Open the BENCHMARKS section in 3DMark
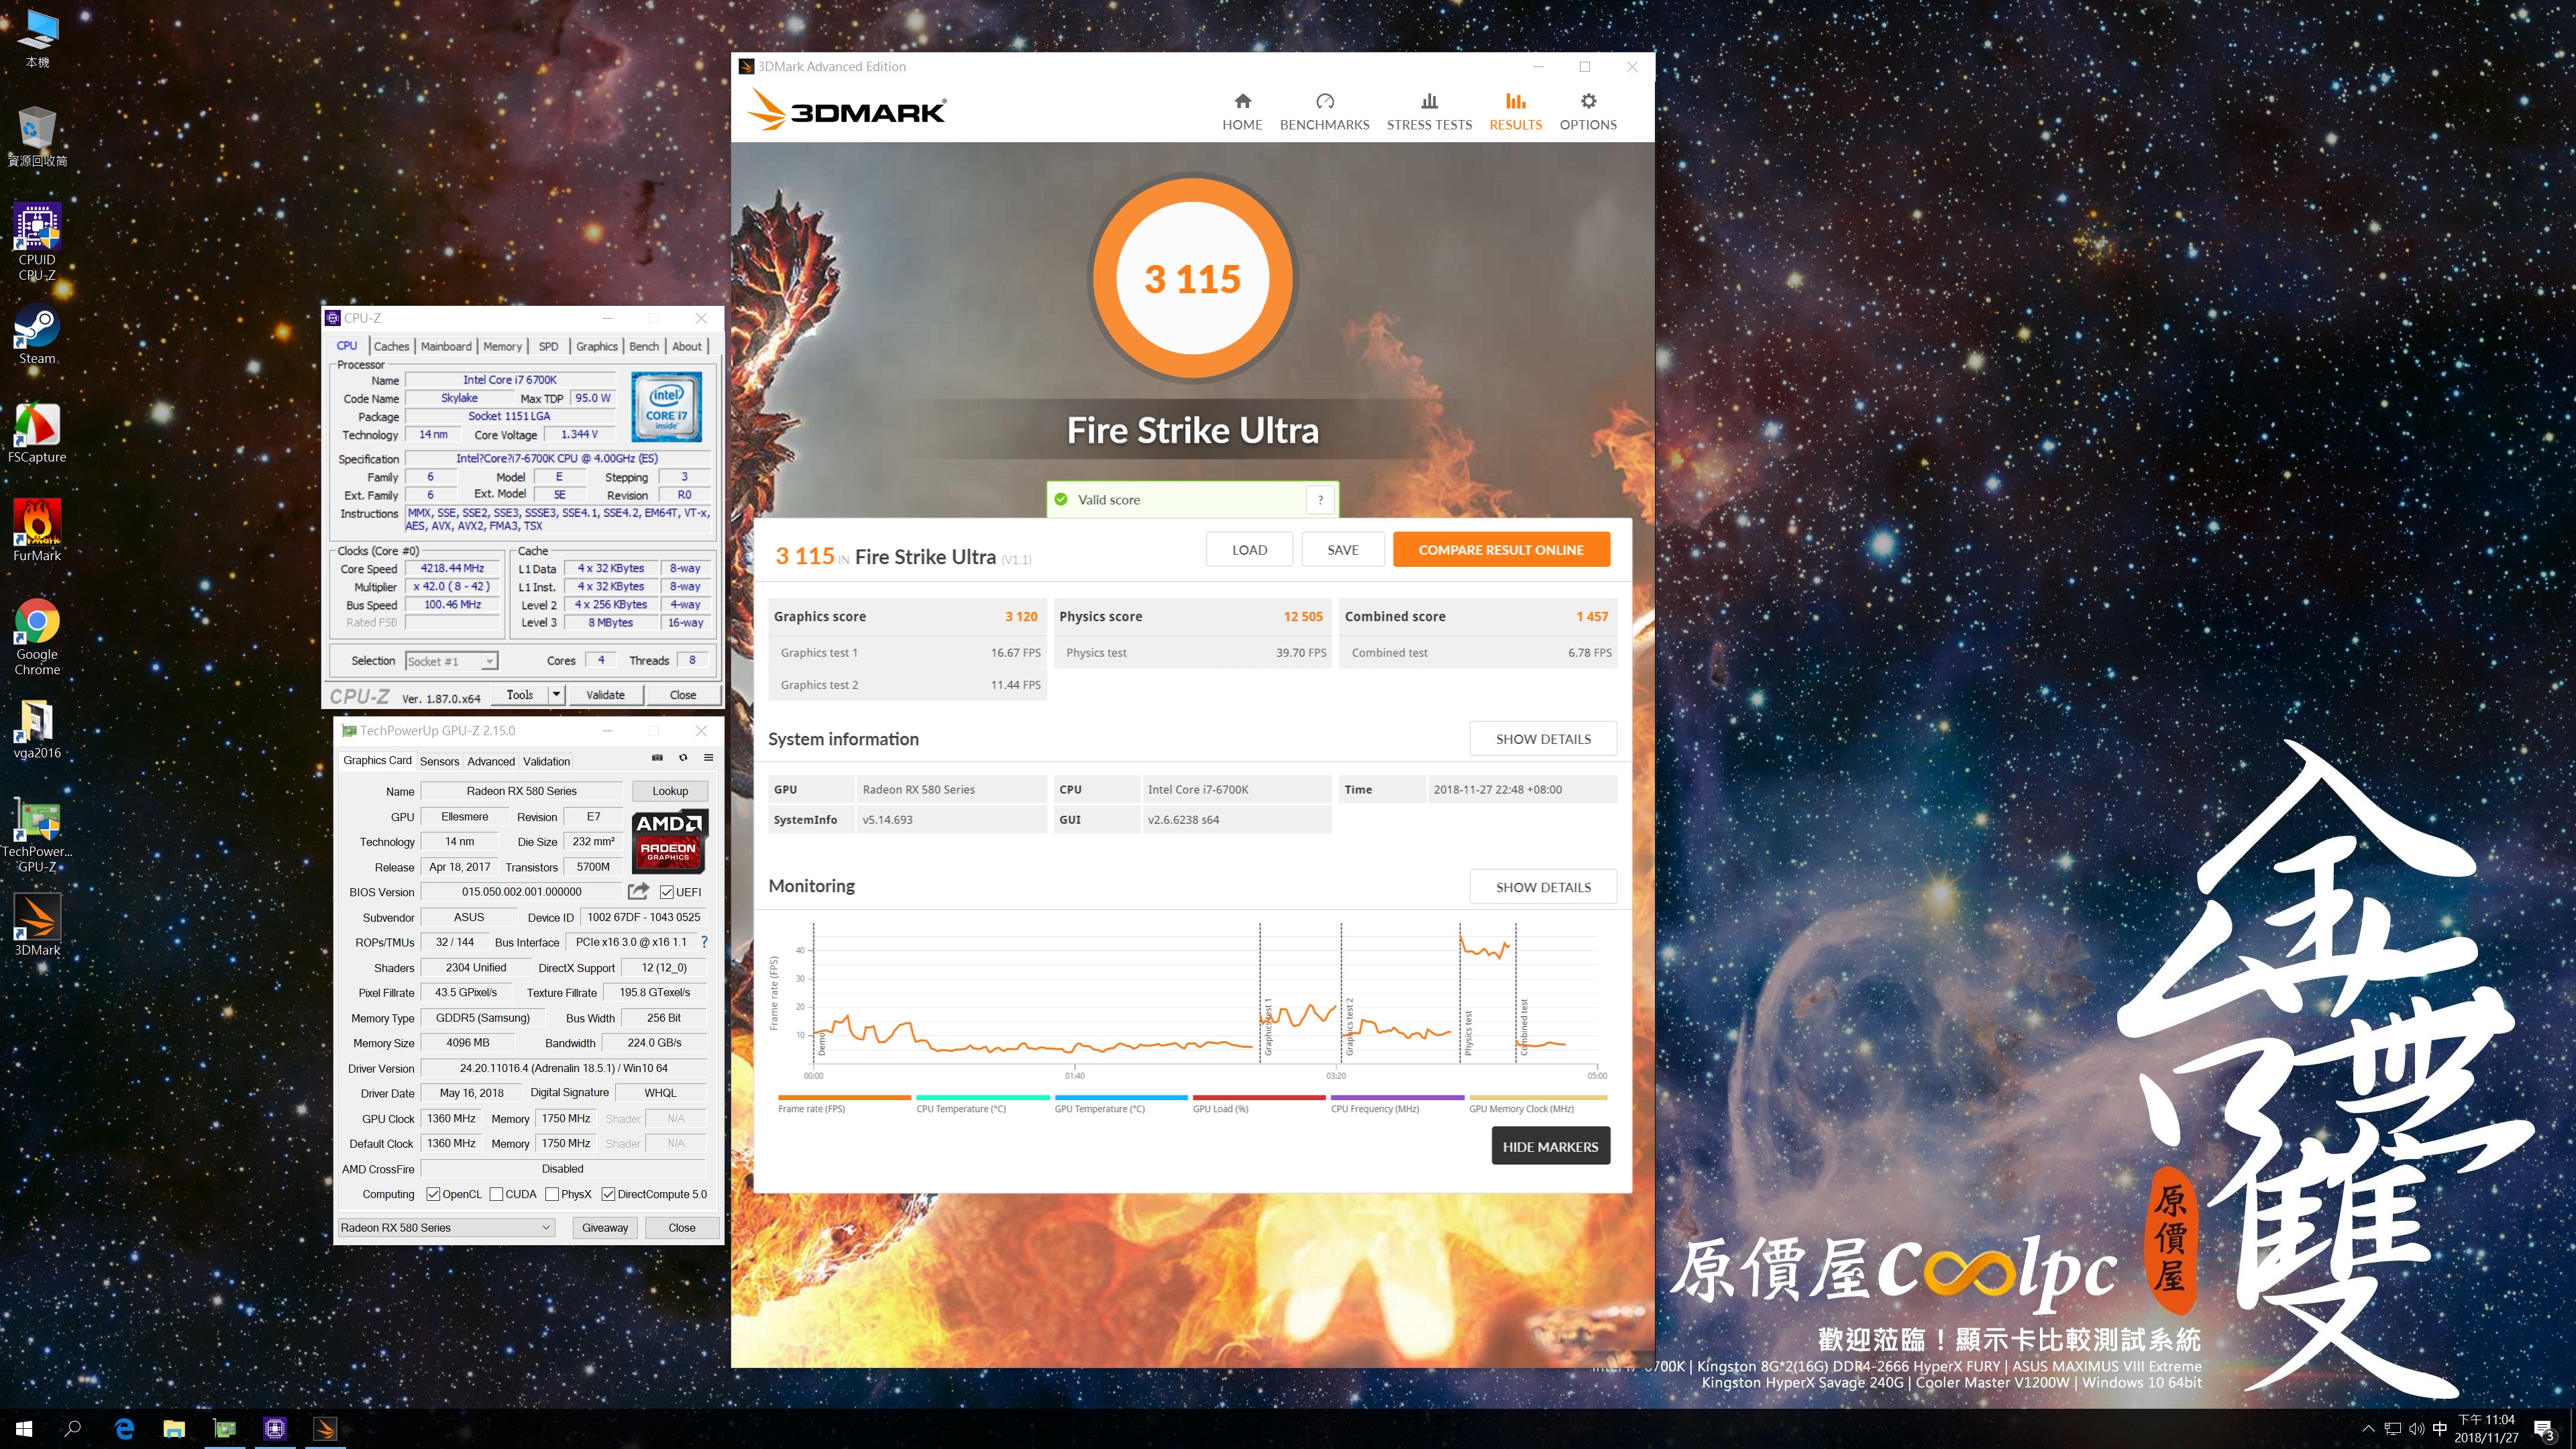This screenshot has width=2576, height=1449. pyautogui.click(x=1324, y=111)
